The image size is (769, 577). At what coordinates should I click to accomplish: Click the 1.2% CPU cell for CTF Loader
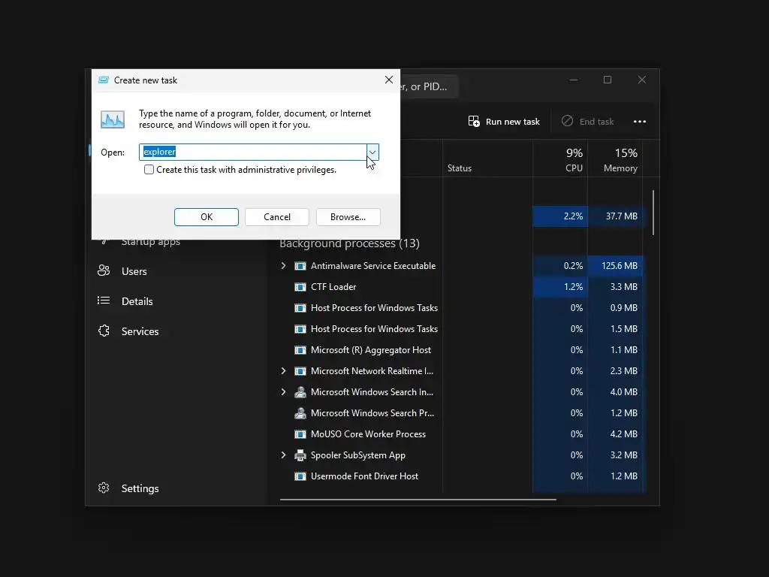click(560, 286)
